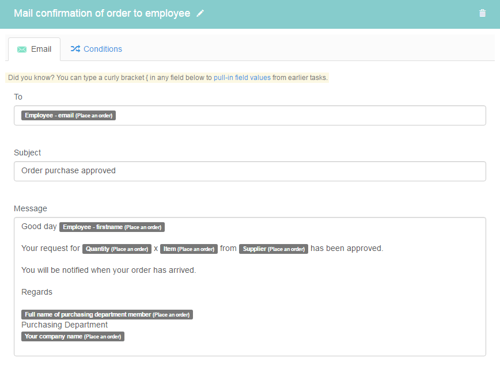This screenshot has width=500, height=373.
Task: Place cursor after 'has been approved.' text
Action: pos(384,249)
